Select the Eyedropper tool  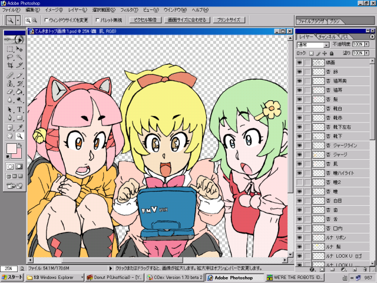[x=19, y=128]
